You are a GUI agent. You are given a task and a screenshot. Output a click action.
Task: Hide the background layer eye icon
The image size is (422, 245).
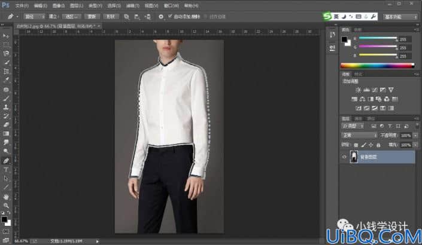coord(344,157)
